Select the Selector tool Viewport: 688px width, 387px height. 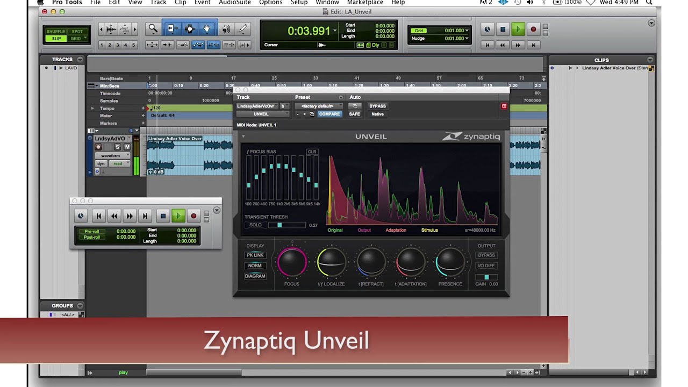click(189, 28)
